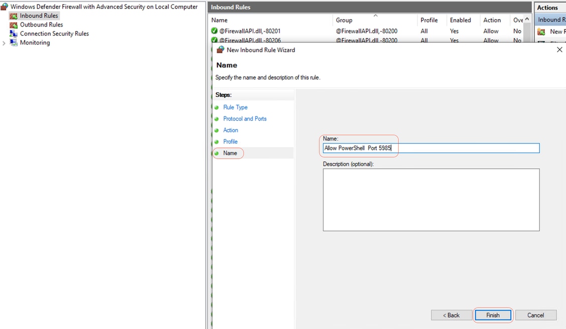This screenshot has width=566, height=329.
Task: Go to the Protocol and Ports step
Action: click(x=245, y=118)
